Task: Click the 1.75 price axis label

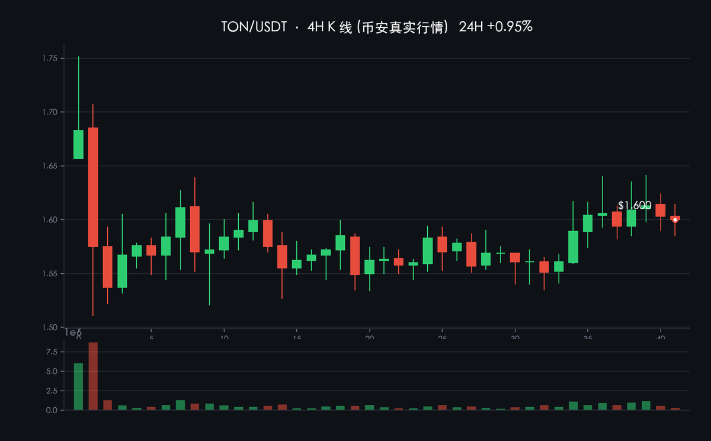Action: pyautogui.click(x=50, y=58)
